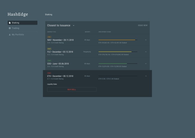Click ETH December row '30 days' maturity
195x138 pixels.
[x=87, y=76]
